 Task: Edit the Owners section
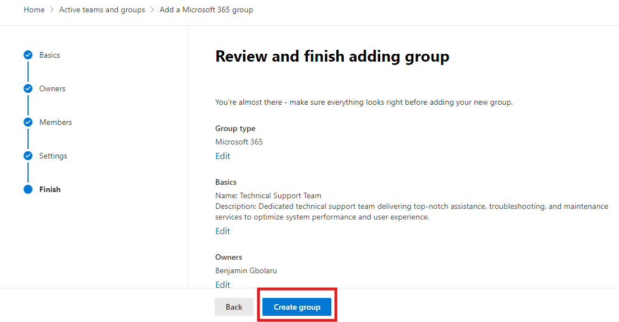click(223, 284)
